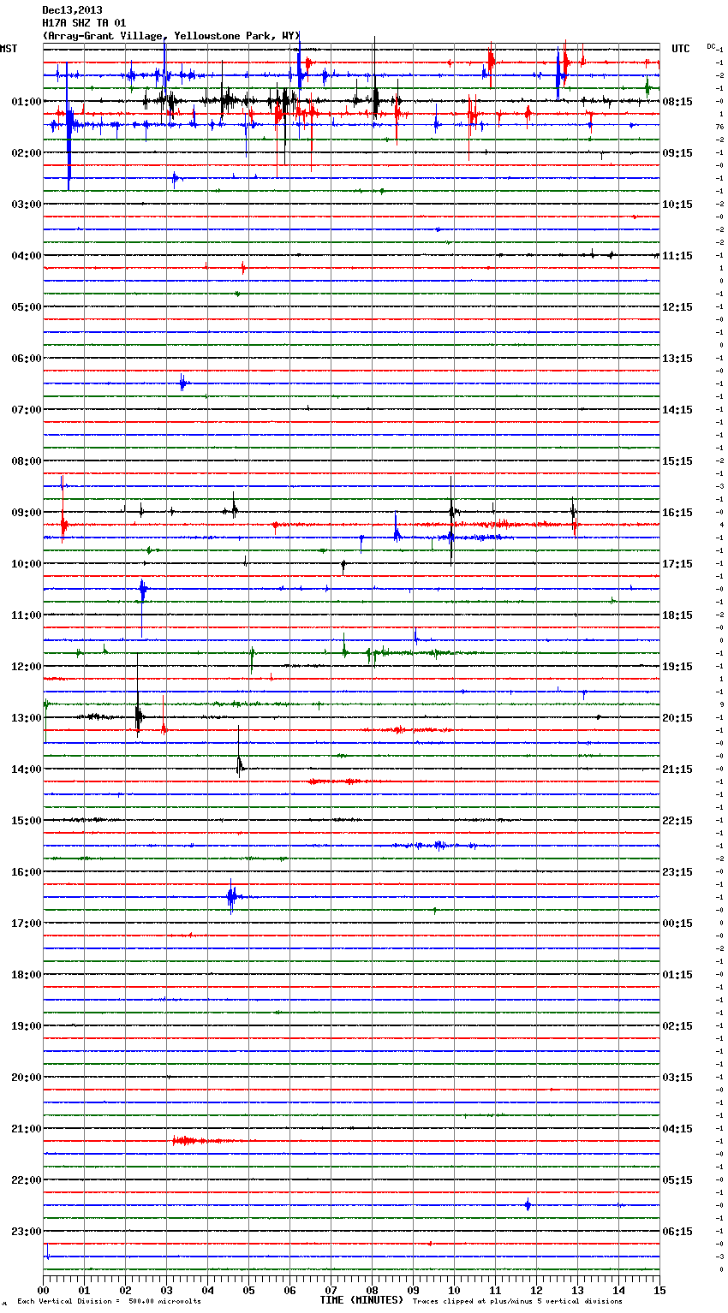The image size is (728, 1313).
Task: Click the 16:15 UTC time label
Action: coord(677,513)
